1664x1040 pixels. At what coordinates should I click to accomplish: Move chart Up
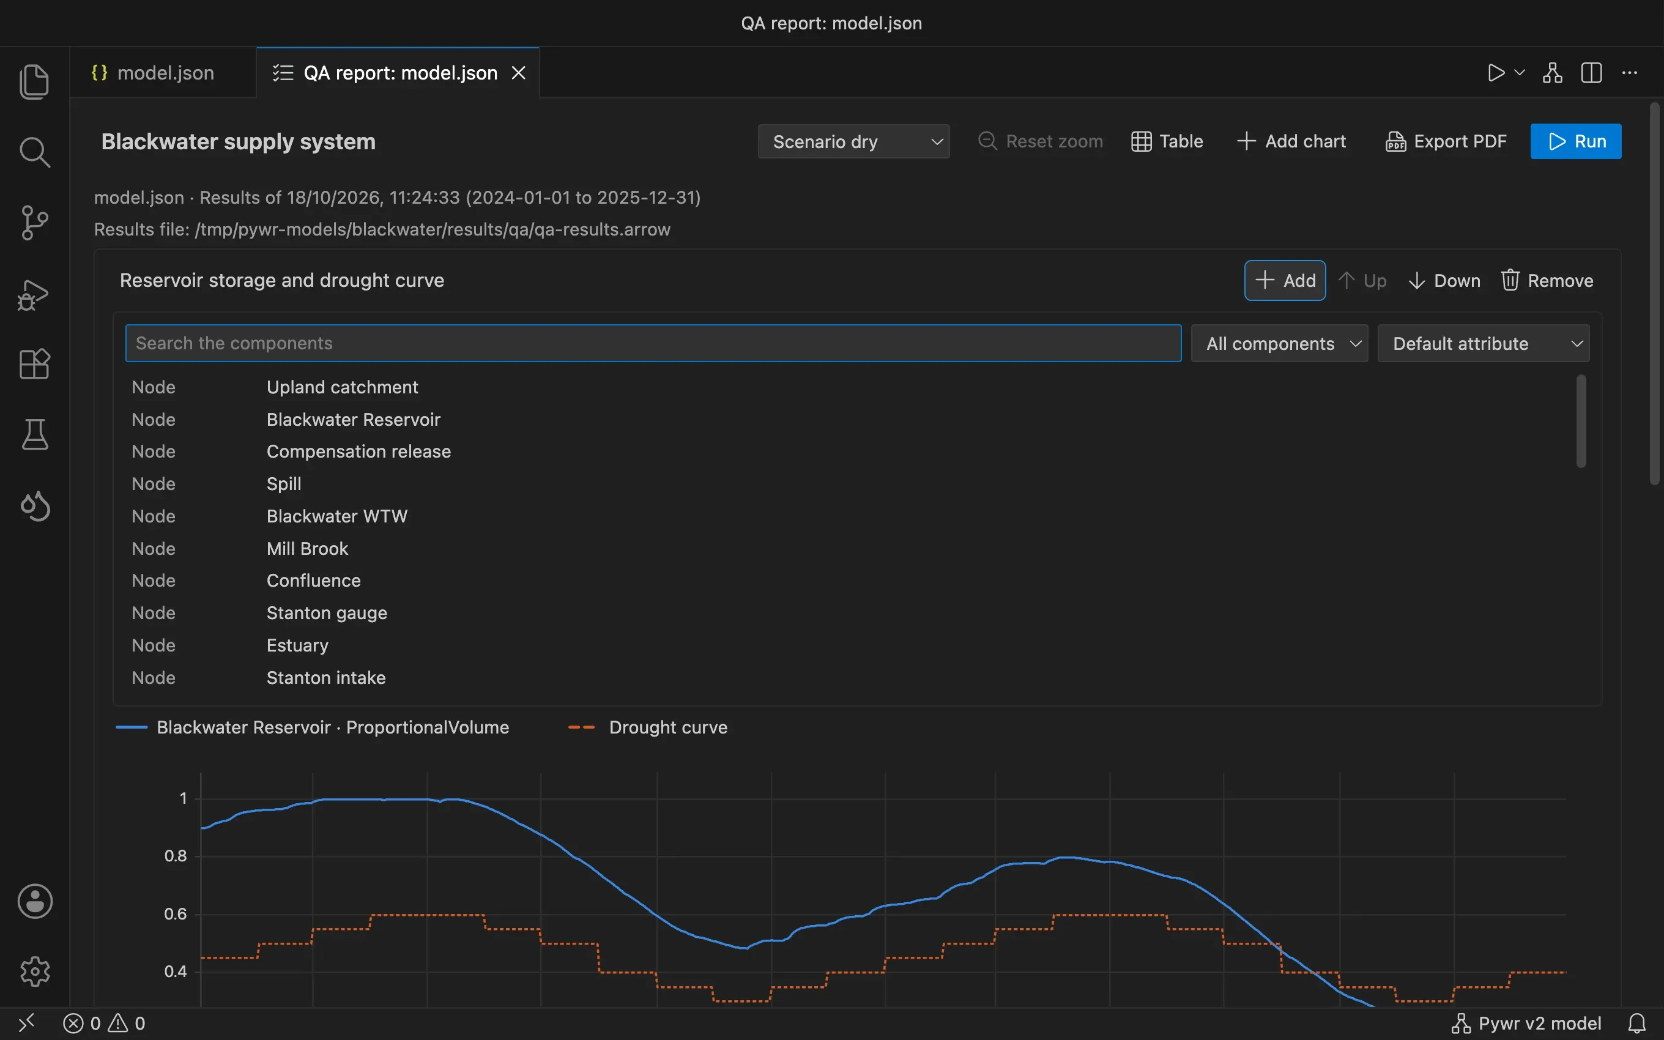click(1362, 281)
